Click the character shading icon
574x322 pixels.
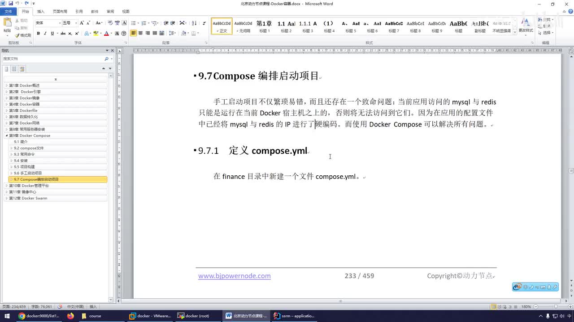coord(117,33)
